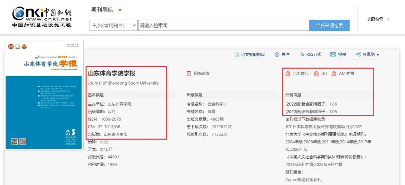Click the 综合影响因子 1.05 value
Viewport: 405px width, 185px height.
coord(333,112)
